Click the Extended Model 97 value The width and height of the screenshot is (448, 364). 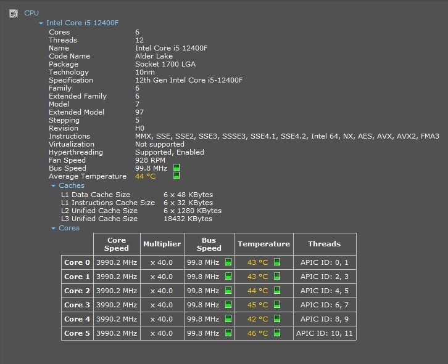(139, 112)
